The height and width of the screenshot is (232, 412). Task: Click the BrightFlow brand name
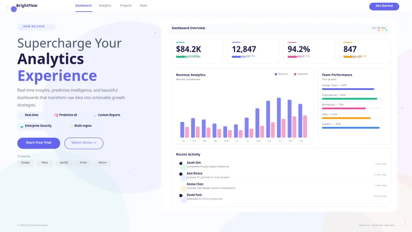[x=27, y=6]
